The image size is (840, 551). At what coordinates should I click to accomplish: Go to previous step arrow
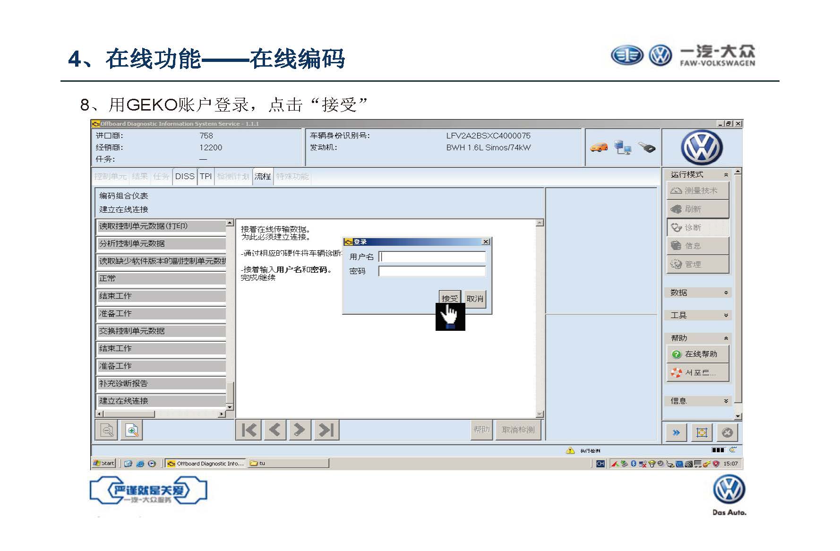coord(274,430)
